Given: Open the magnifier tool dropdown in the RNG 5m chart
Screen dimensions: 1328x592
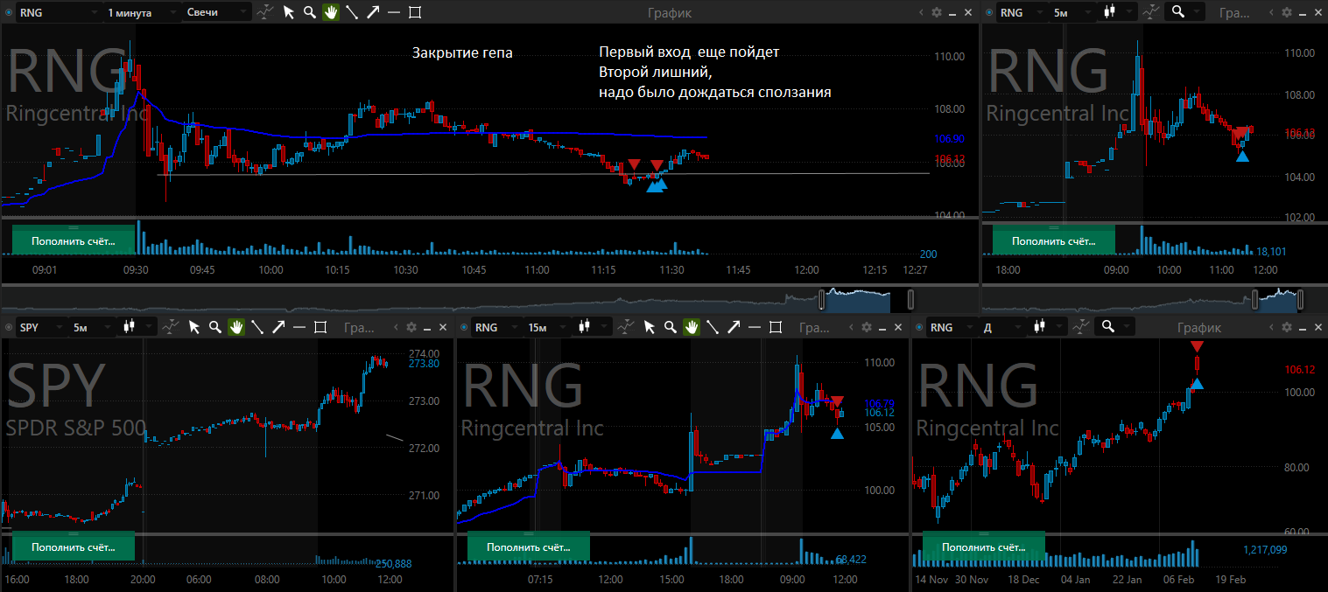Looking at the screenshot, I should [1186, 12].
